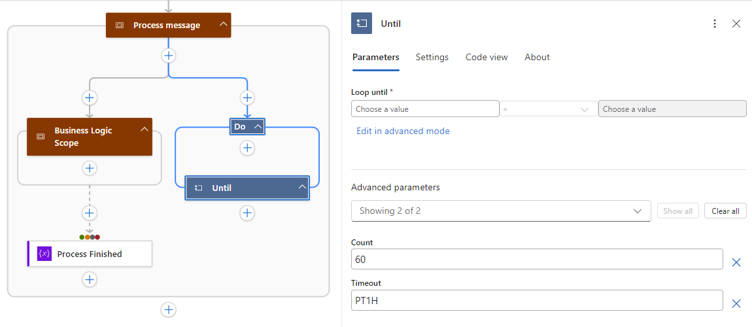Collapse the Process message scope
Screen dimensions: 752x327
(x=224, y=25)
